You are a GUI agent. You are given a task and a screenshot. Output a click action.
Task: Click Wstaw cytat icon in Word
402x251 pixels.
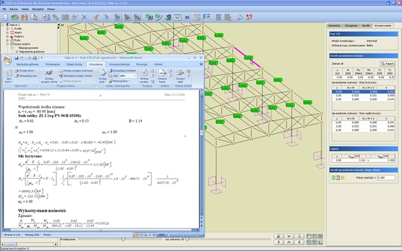click(x=103, y=76)
